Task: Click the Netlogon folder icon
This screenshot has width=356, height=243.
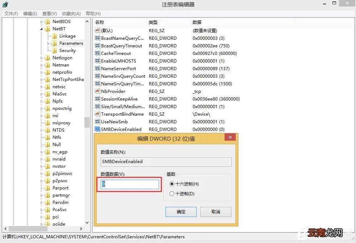Action: click(x=48, y=57)
